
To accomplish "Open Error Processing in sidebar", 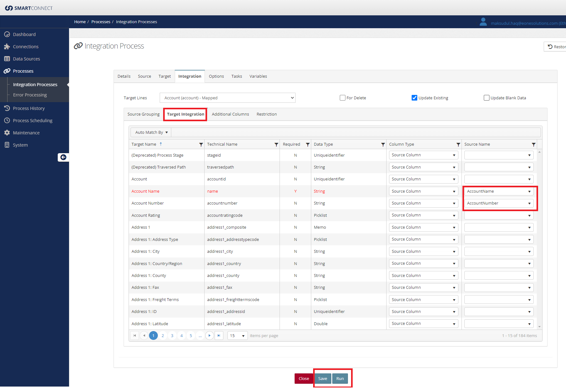I will click(30, 95).
